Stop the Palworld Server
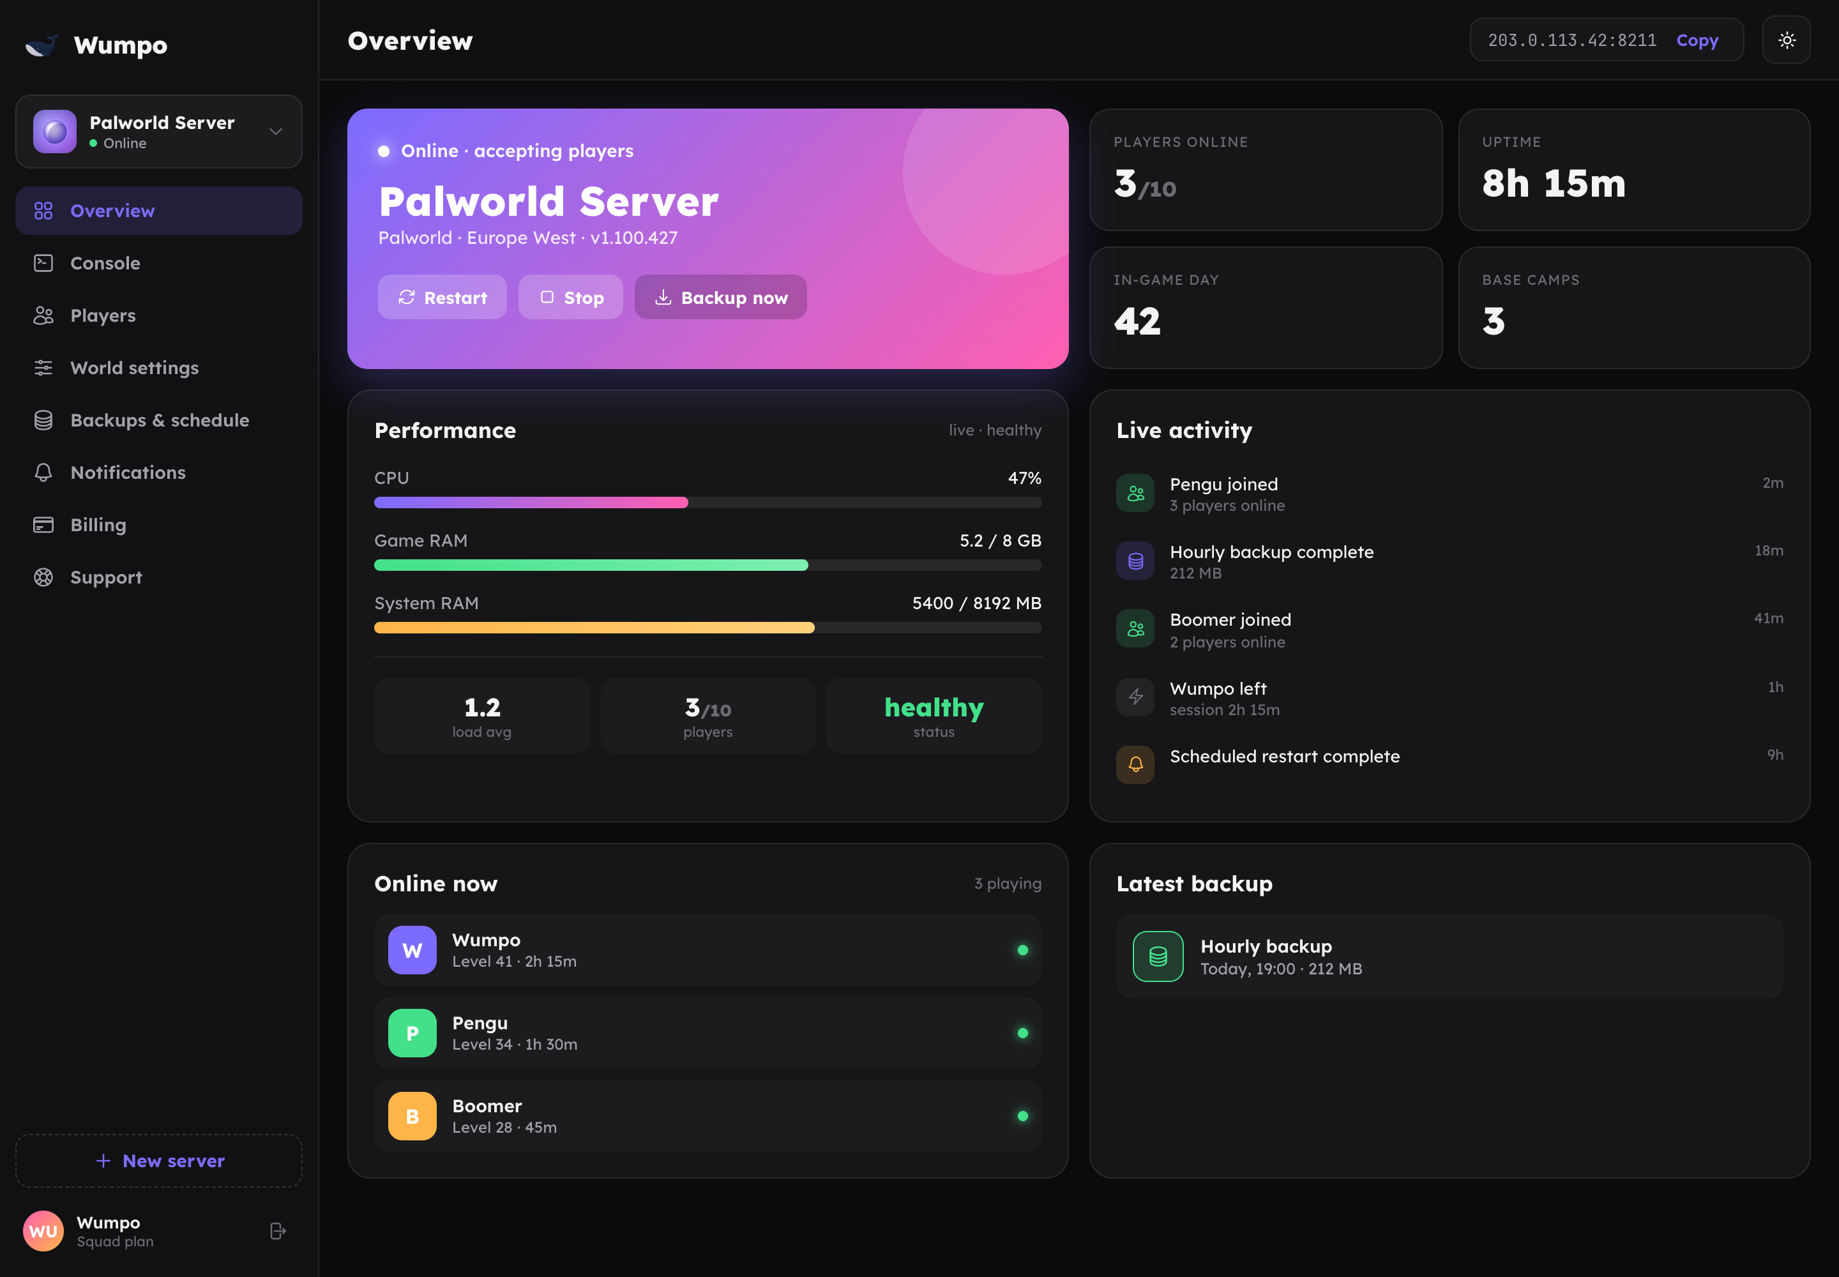Image resolution: width=1839 pixels, height=1277 pixels. [571, 298]
